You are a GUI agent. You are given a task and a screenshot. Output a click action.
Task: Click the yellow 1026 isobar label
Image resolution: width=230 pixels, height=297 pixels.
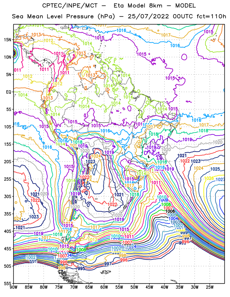click(209, 178)
